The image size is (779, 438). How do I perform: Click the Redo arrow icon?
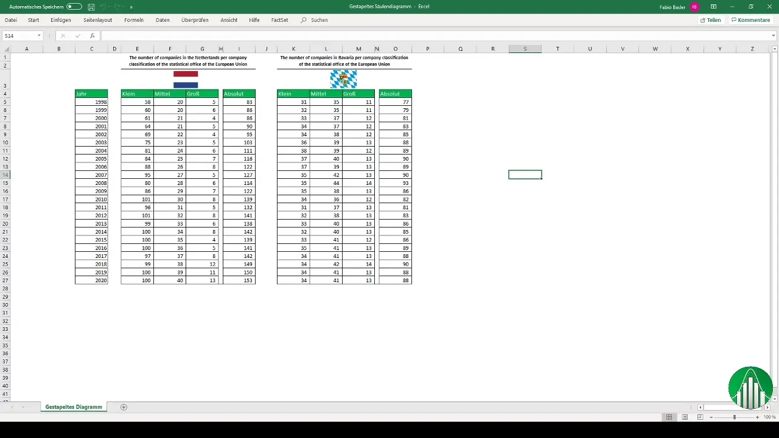(x=119, y=7)
